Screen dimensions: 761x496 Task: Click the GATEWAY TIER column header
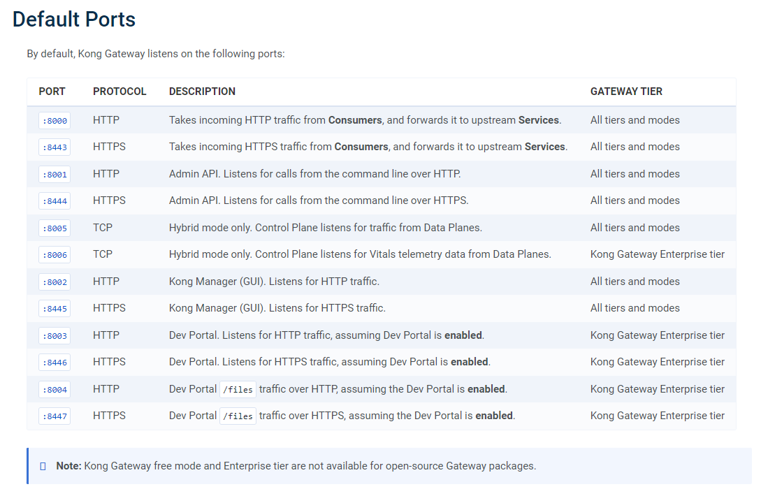pyautogui.click(x=626, y=92)
